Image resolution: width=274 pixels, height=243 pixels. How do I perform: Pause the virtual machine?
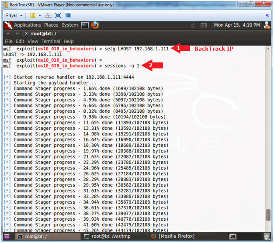click(x=33, y=16)
